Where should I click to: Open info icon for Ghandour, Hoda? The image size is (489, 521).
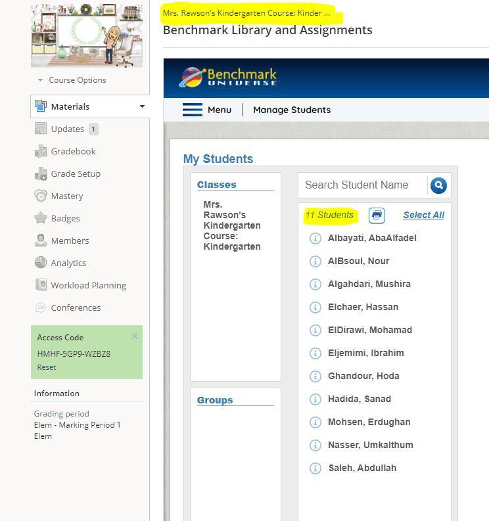point(315,376)
